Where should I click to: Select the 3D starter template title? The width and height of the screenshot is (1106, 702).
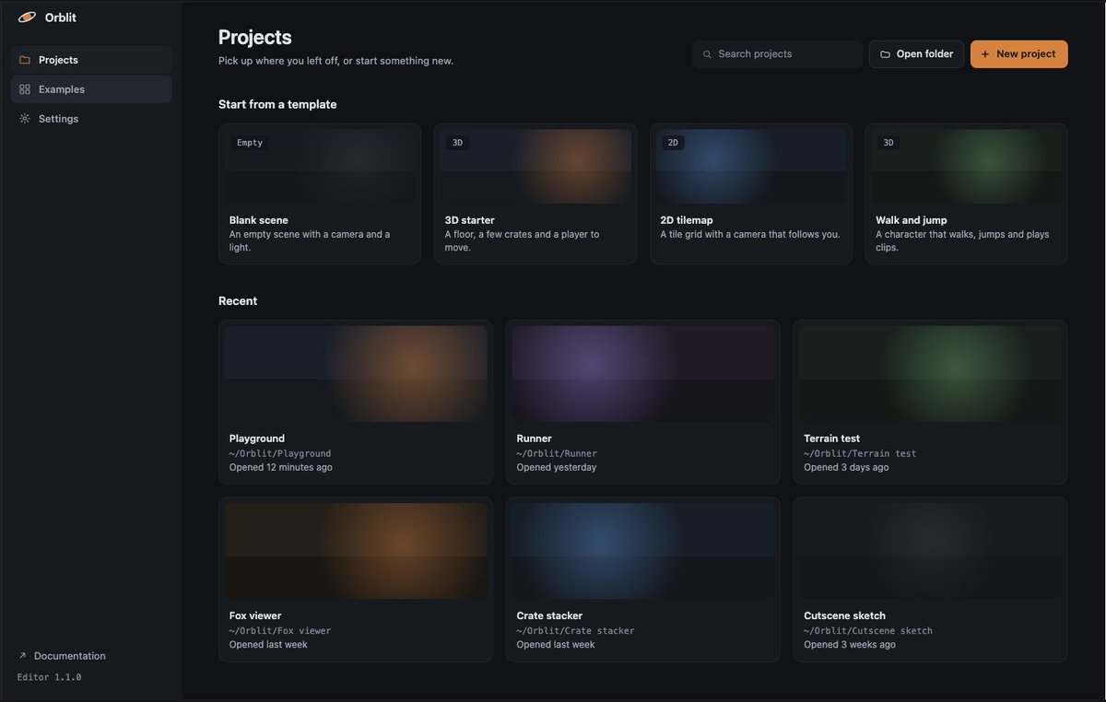[470, 220]
